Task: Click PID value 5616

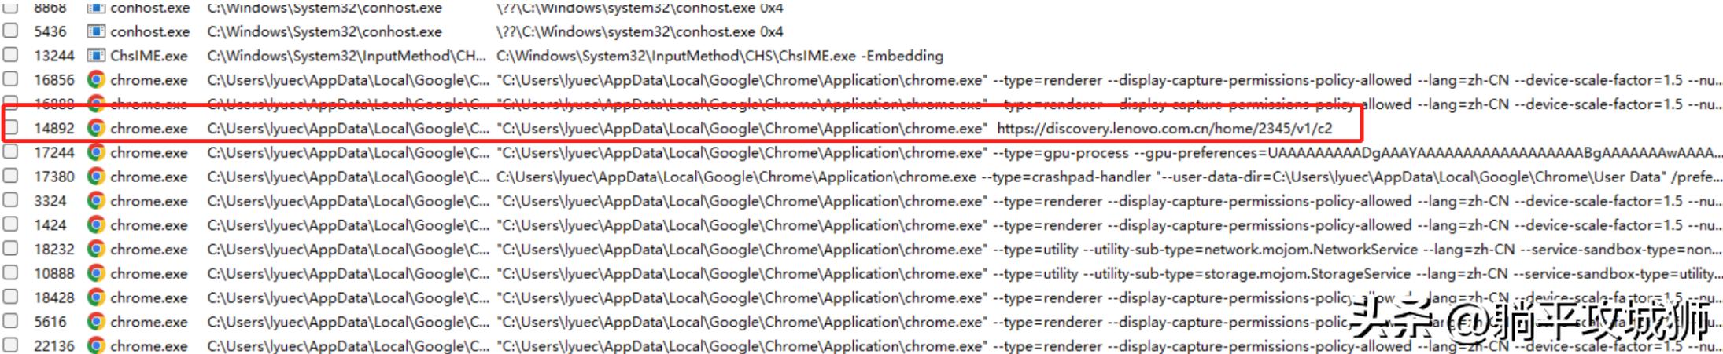Action: click(50, 322)
